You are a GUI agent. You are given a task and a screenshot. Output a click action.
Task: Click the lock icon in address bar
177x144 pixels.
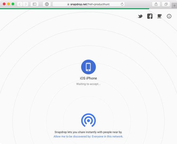click(x=68, y=4)
